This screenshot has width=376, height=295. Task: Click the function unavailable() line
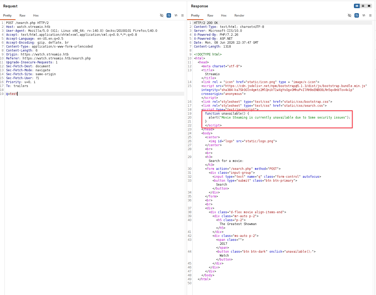[x=227, y=114]
